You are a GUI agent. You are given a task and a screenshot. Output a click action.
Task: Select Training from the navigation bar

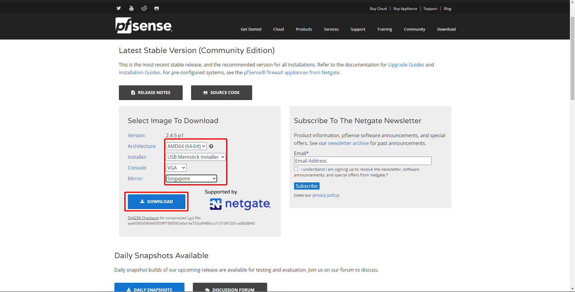[x=384, y=29]
